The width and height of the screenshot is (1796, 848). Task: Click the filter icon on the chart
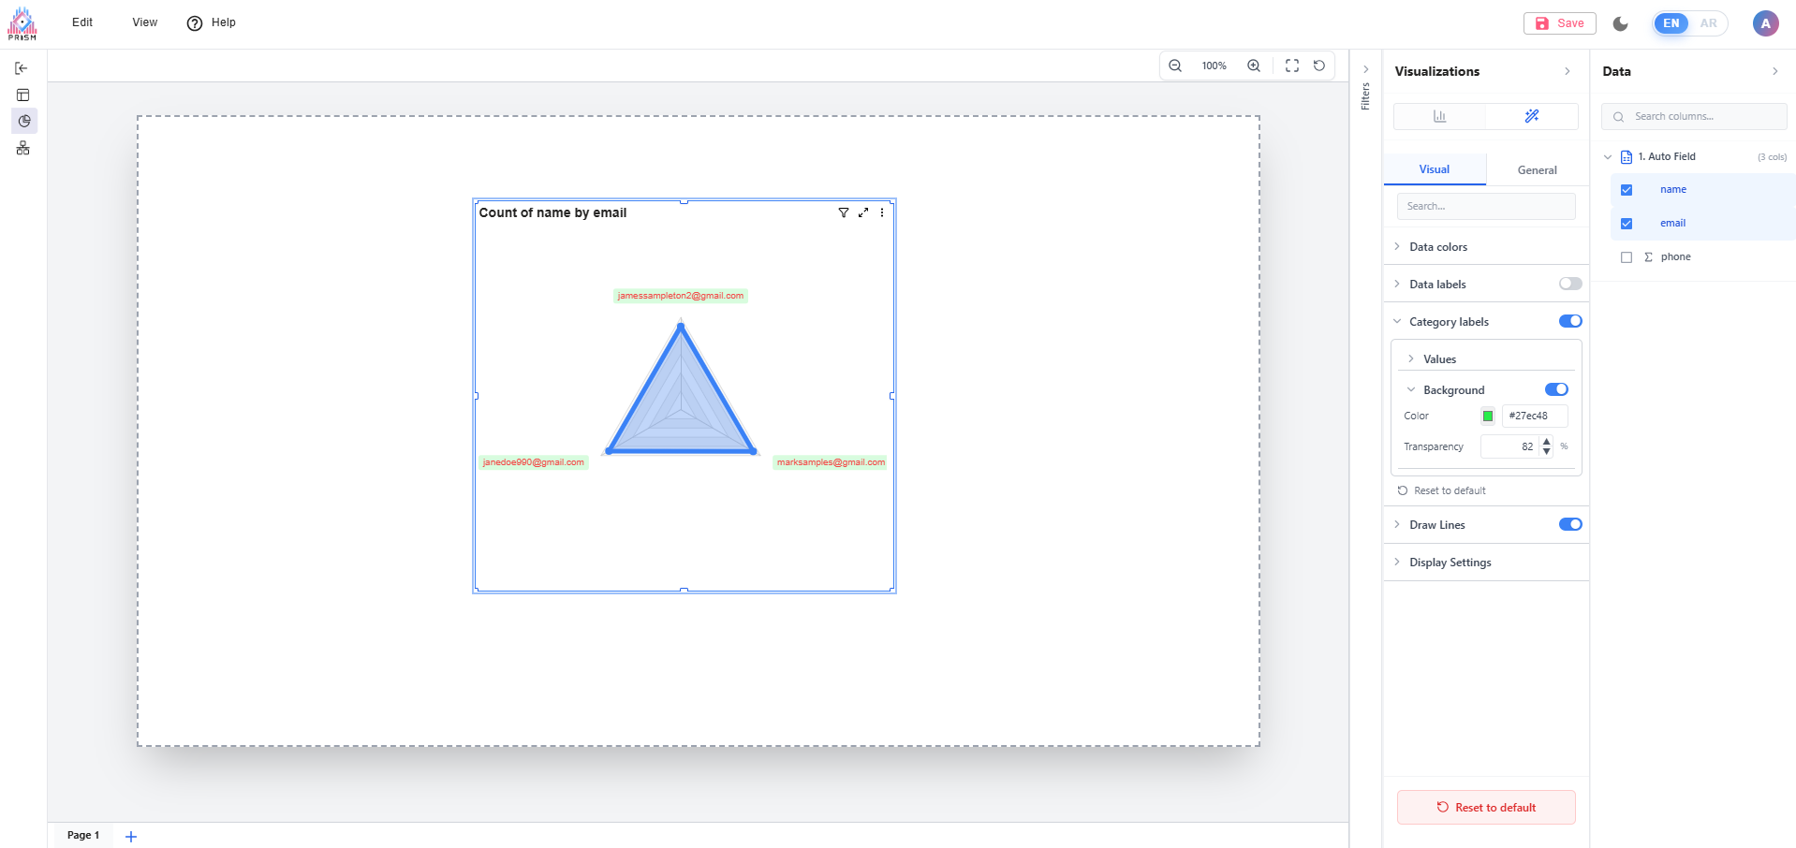(x=844, y=212)
